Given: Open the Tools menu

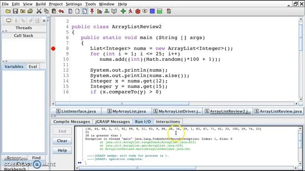Looking at the screenshot, I should 91,4.
